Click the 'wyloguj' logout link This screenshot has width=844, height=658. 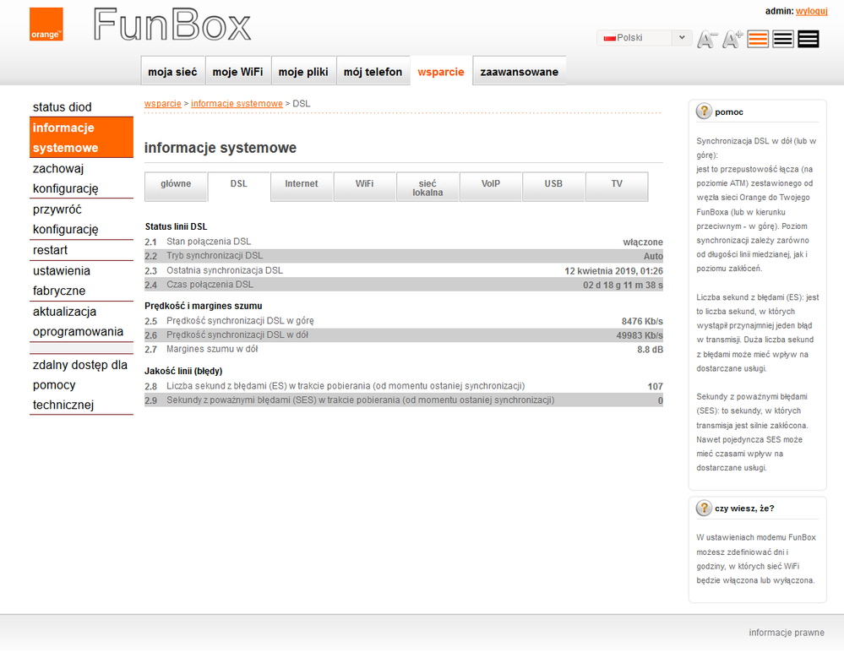pos(811,11)
